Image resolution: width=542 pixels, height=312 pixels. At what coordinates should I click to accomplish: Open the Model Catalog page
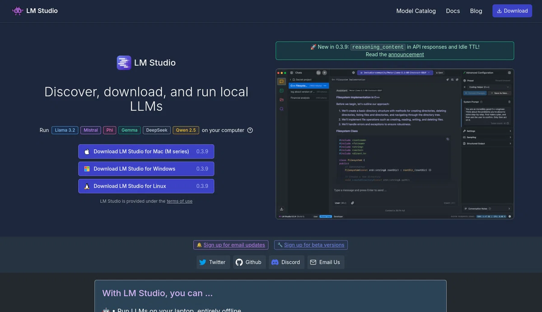tap(416, 11)
